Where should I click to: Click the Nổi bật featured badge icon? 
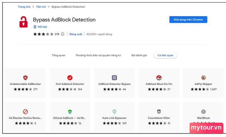click(35, 27)
